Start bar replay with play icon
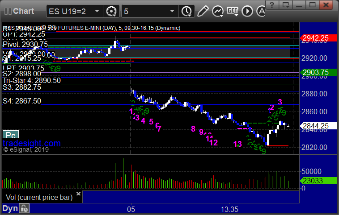Screen dimensions: 339x215 coord(247,11)
